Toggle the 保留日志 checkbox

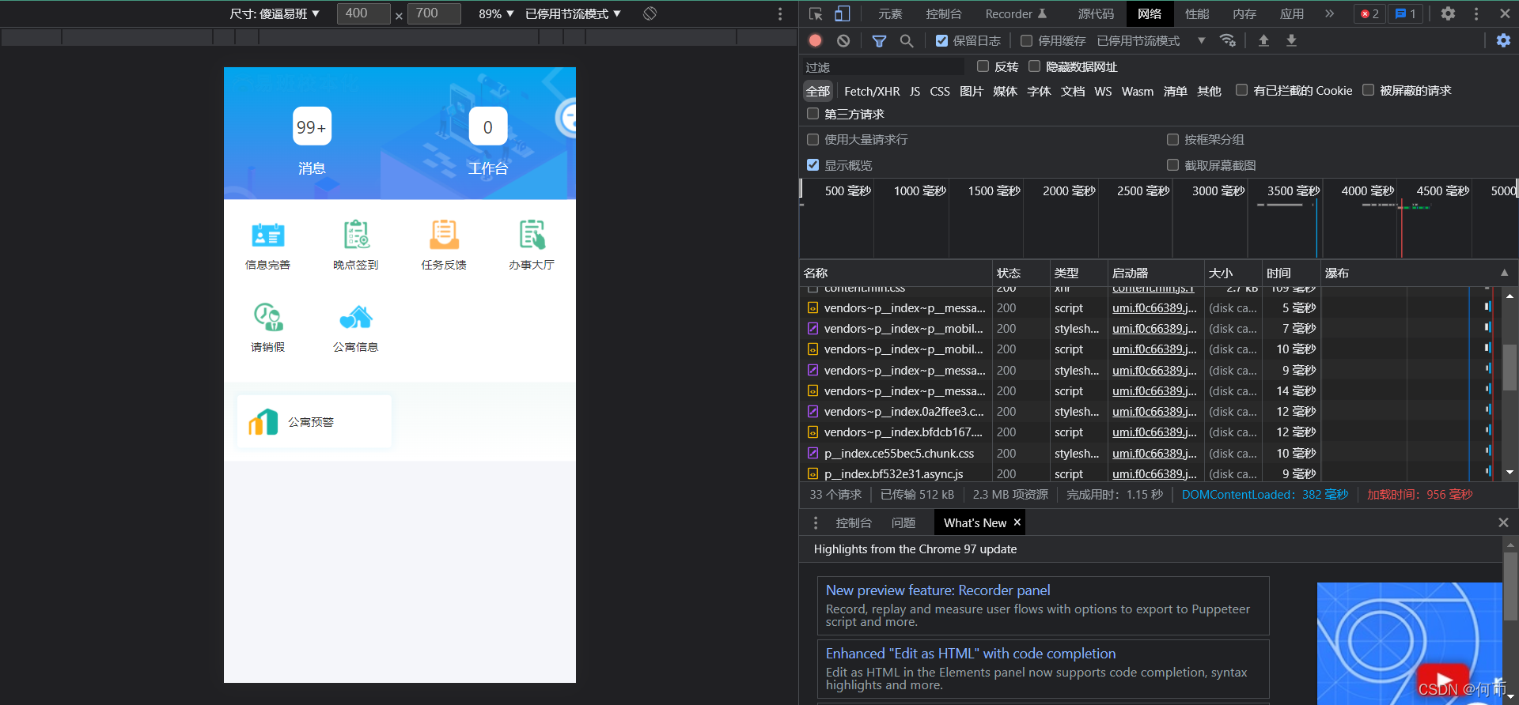[x=941, y=40]
